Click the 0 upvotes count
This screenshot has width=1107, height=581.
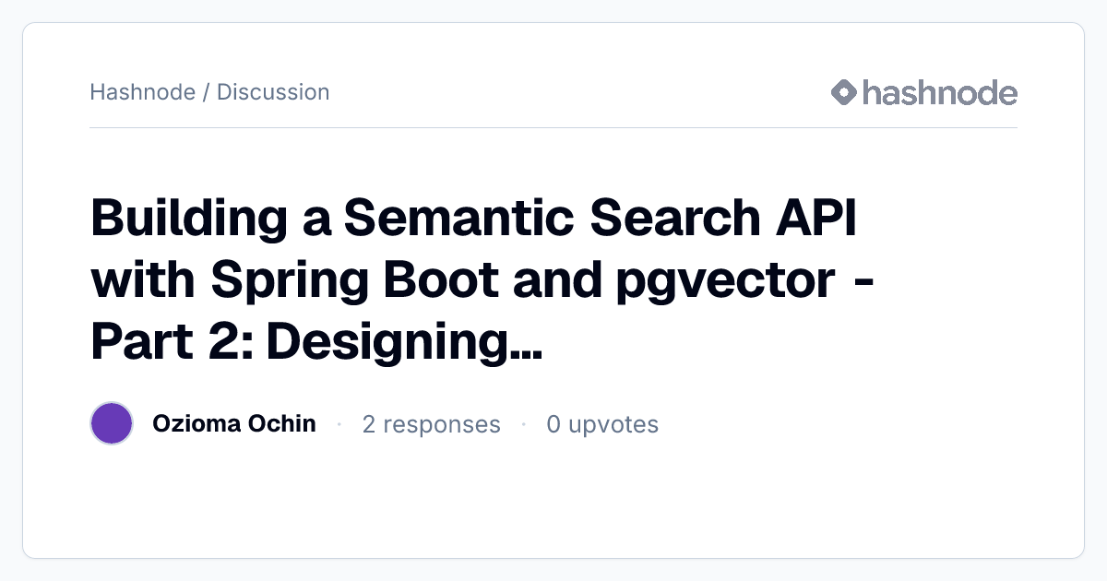(602, 424)
